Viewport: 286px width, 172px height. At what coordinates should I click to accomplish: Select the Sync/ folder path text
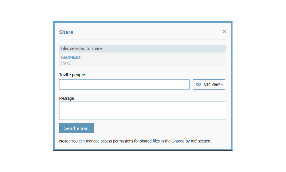[x=66, y=63]
